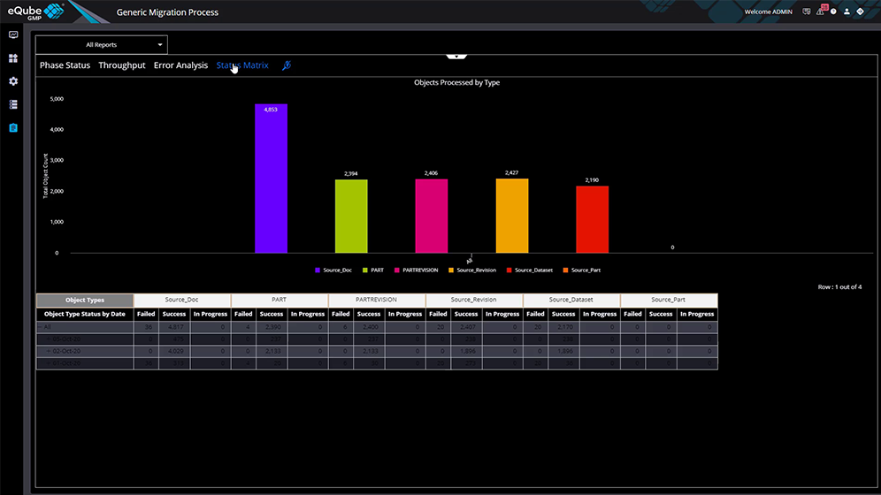
Task: Click the Object Types header button
Action: click(84, 301)
